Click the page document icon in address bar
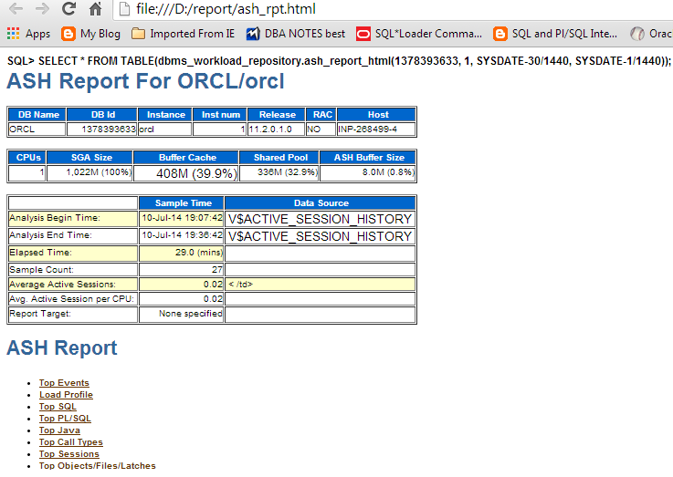This screenshot has width=673, height=477. (124, 9)
